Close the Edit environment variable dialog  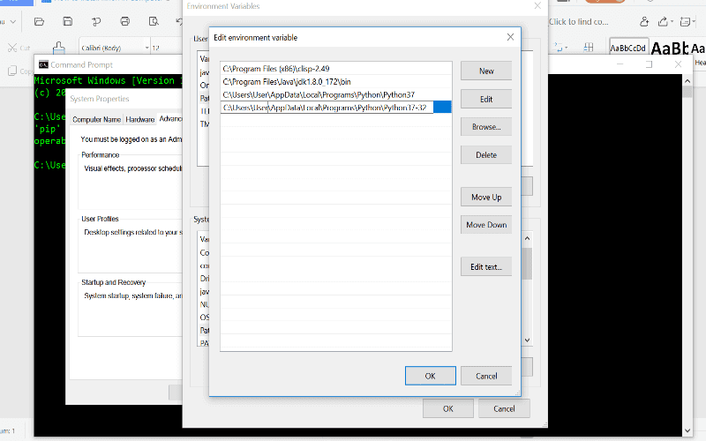(x=510, y=37)
